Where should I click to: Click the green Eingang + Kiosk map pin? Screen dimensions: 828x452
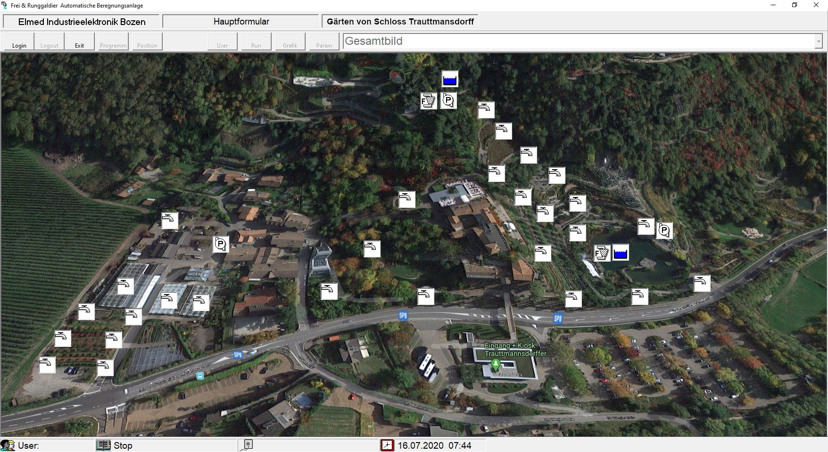(x=496, y=364)
